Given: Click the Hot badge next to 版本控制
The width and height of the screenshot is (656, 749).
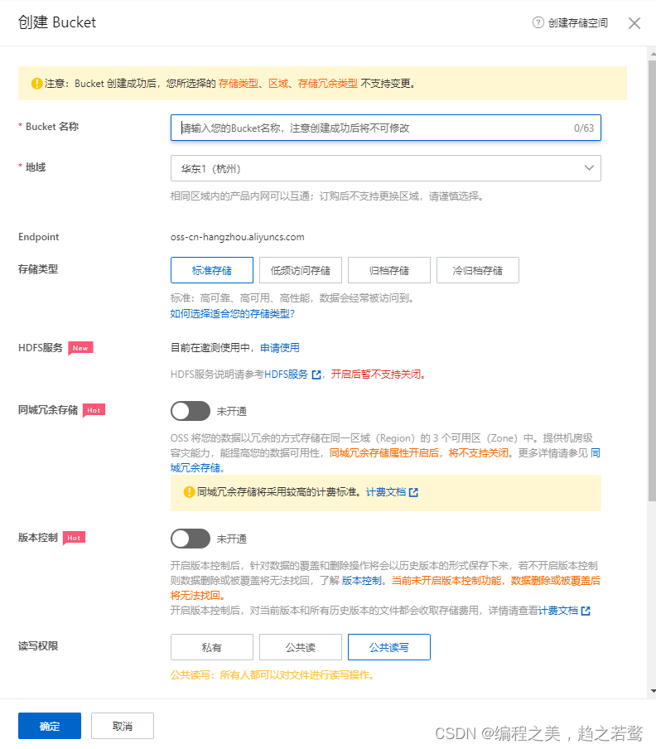Looking at the screenshot, I should pyautogui.click(x=74, y=538).
